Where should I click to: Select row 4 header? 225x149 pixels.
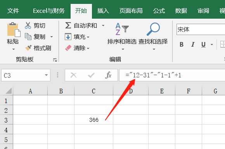pyautogui.click(x=6, y=130)
